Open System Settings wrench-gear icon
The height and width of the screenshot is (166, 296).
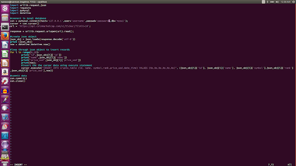5,81
